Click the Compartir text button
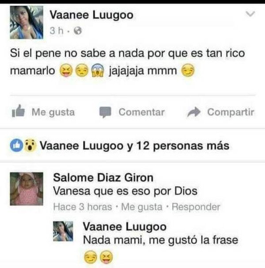Image resolution: width=265 pixels, height=268 pixels. pyautogui.click(x=231, y=112)
